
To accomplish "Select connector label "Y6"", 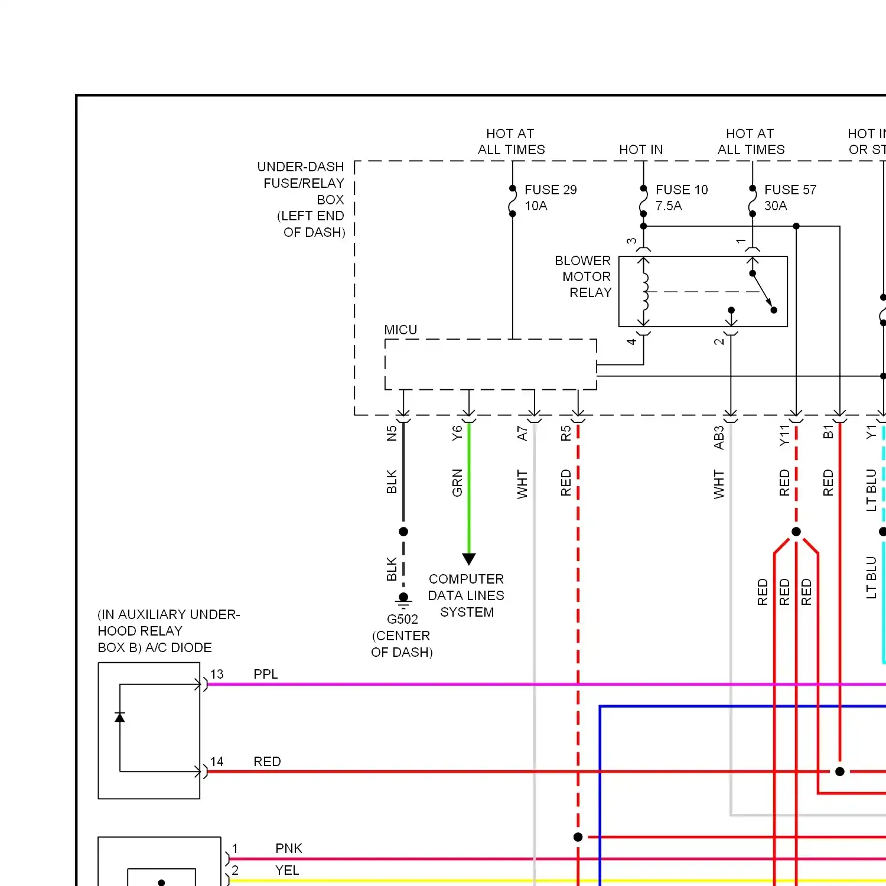I will click(457, 434).
